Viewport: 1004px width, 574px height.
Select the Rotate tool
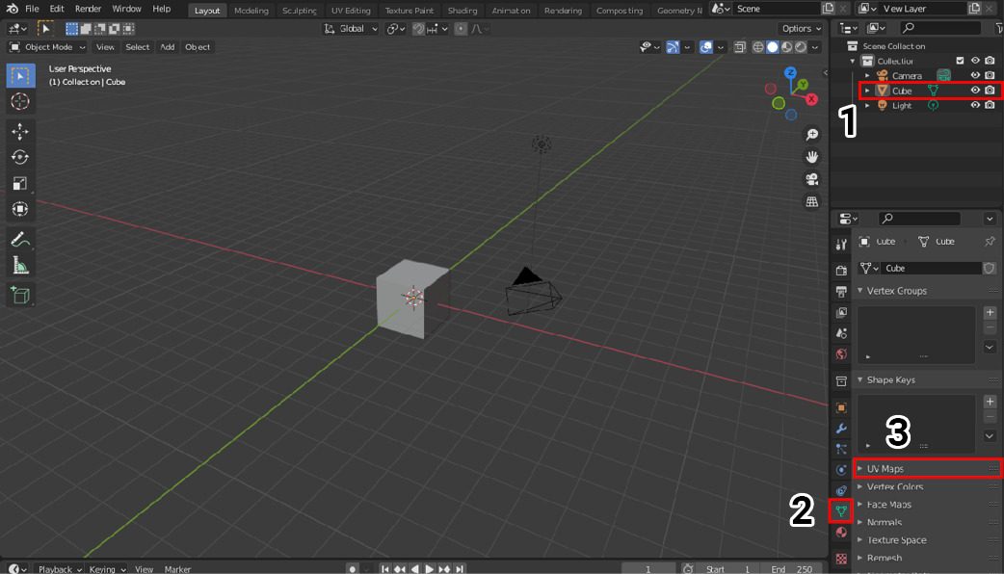click(20, 157)
